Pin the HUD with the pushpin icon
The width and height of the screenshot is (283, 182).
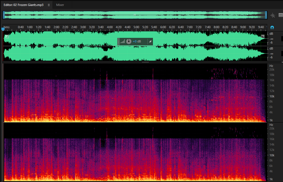click(x=150, y=42)
